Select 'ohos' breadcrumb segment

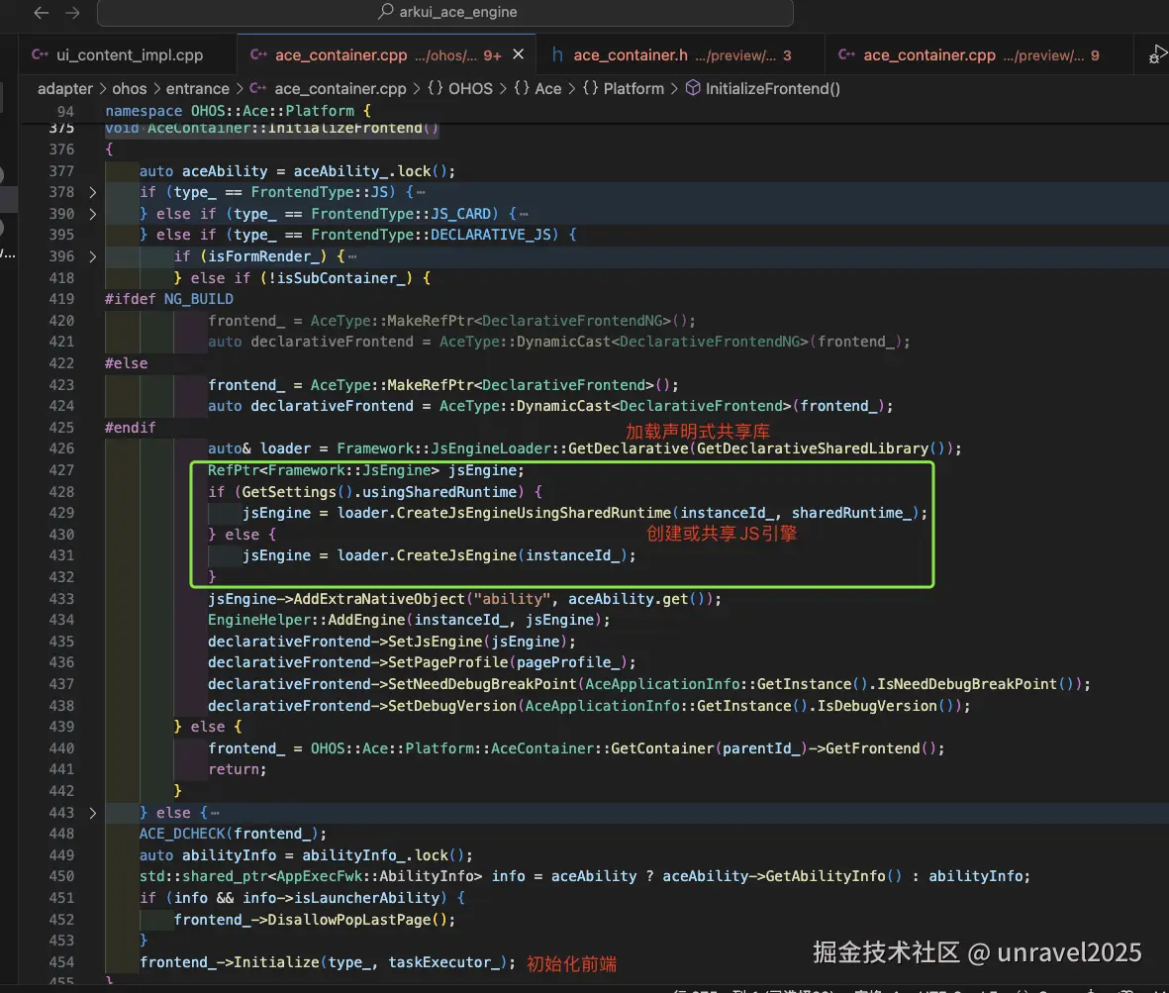pyautogui.click(x=129, y=89)
